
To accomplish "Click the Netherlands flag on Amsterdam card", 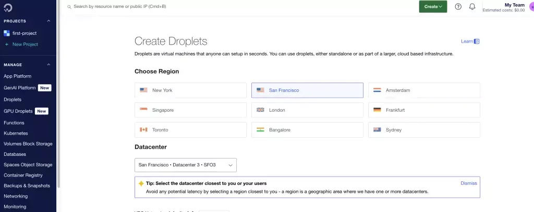I will click(x=377, y=90).
